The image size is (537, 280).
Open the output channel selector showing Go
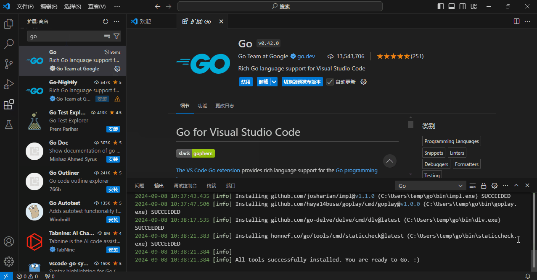430,185
